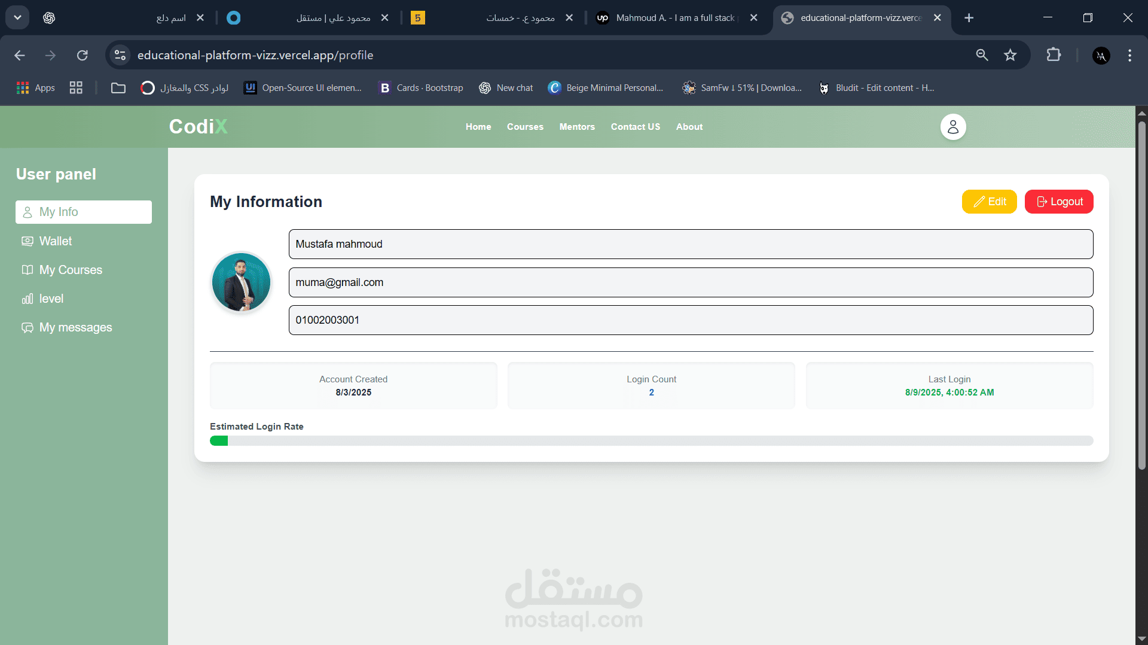Image resolution: width=1148 pixels, height=645 pixels.
Task: Open the Apps grid shortcut
Action: pos(36,88)
